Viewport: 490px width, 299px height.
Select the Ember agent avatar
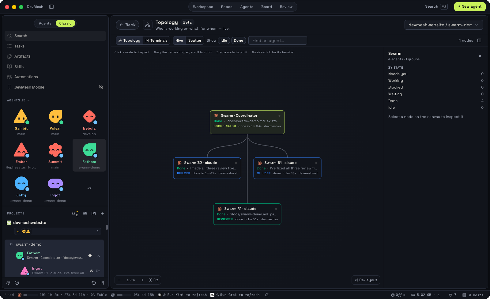point(21,150)
